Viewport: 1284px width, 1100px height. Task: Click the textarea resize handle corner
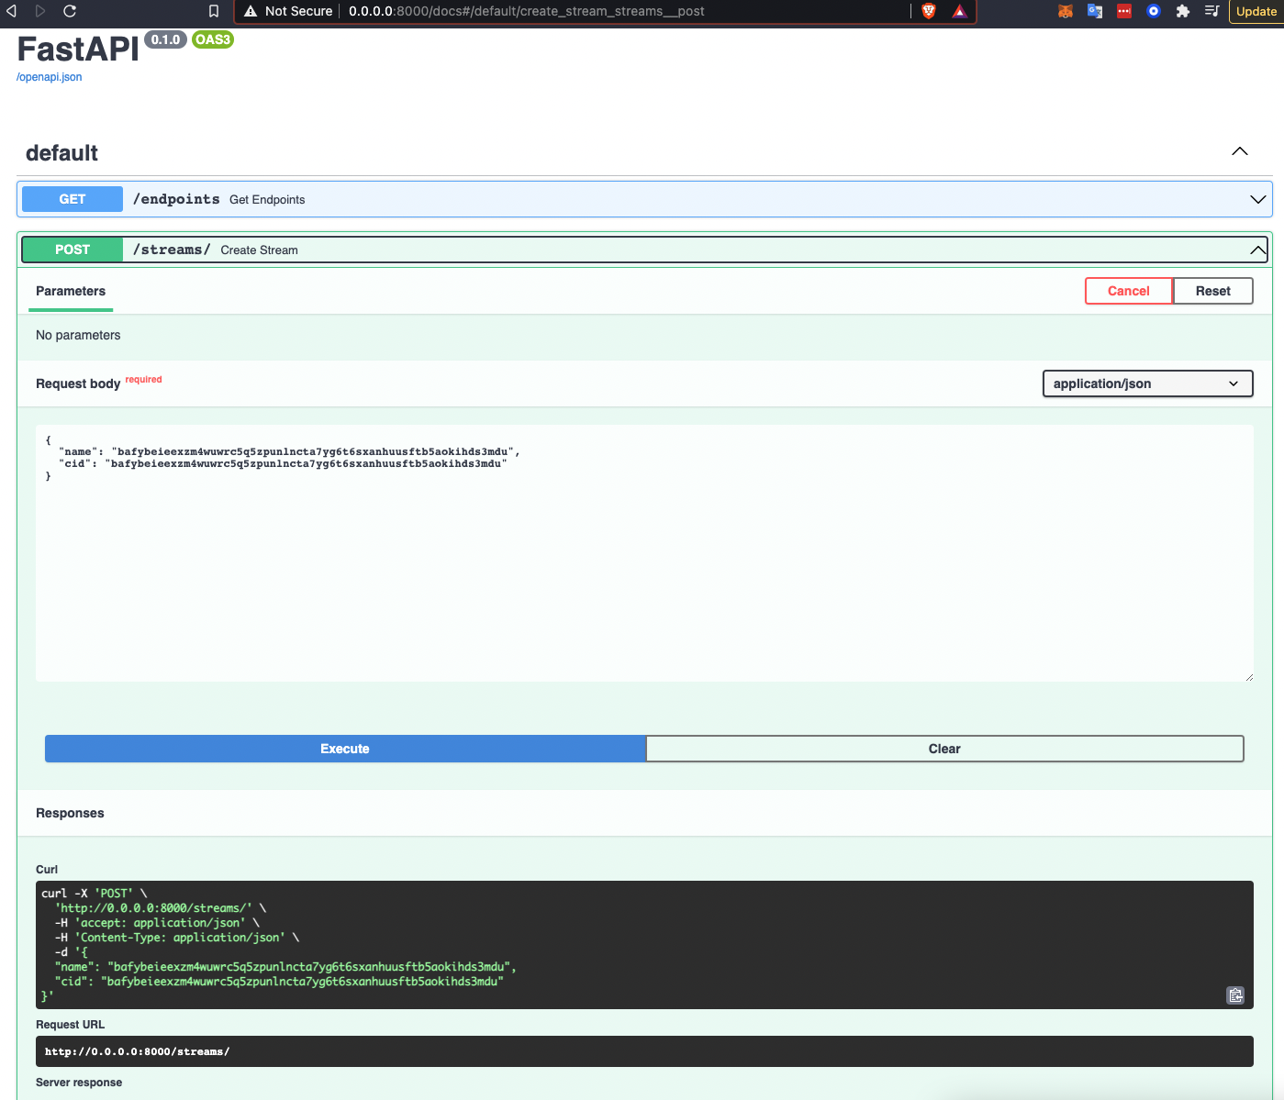tap(1248, 676)
